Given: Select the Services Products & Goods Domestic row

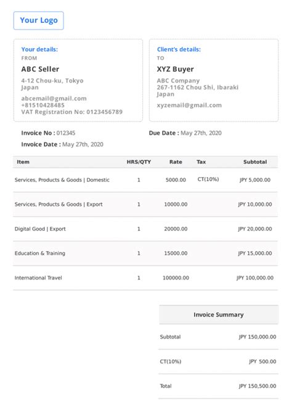Looking at the screenshot, I should click(x=145, y=180).
